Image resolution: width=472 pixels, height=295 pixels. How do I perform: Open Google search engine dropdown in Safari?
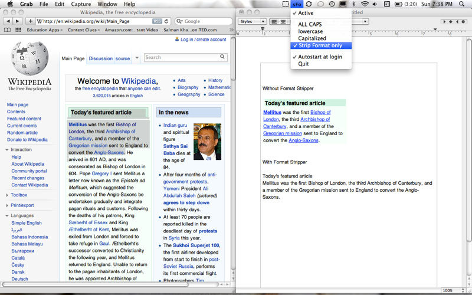[x=179, y=21]
